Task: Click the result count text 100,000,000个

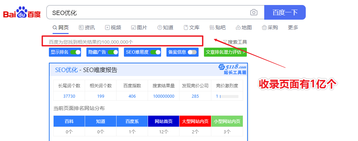Action: tap(117, 42)
